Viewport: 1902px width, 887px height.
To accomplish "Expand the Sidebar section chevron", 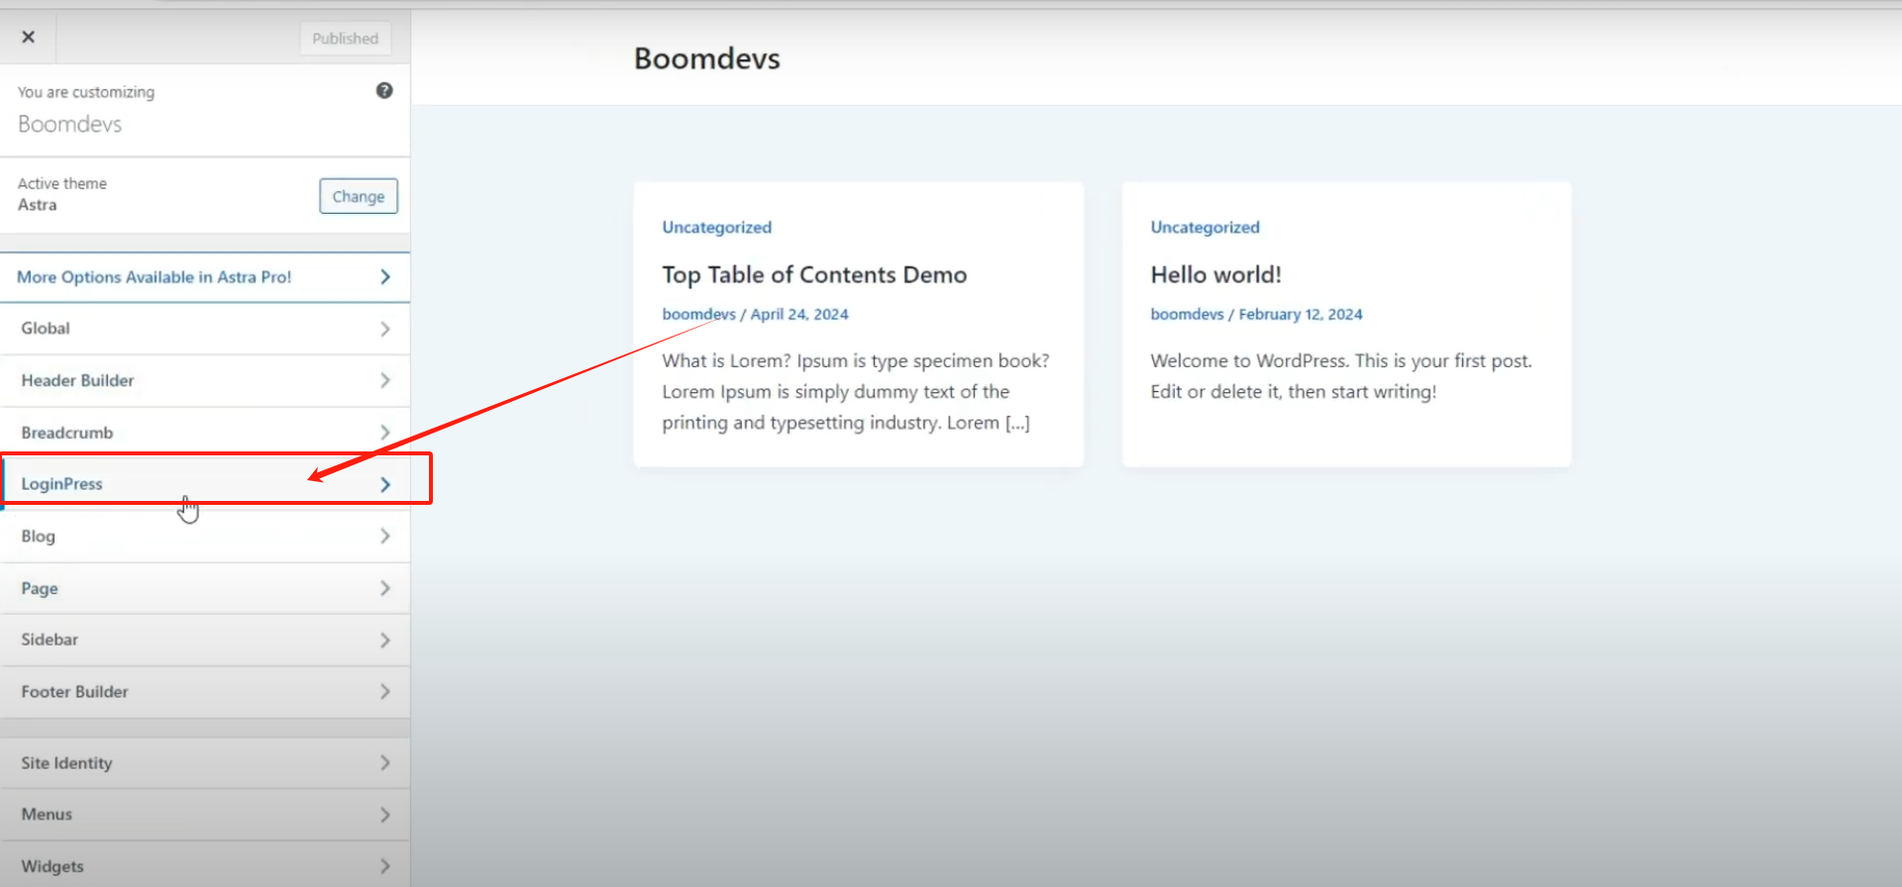I will click(x=385, y=641).
